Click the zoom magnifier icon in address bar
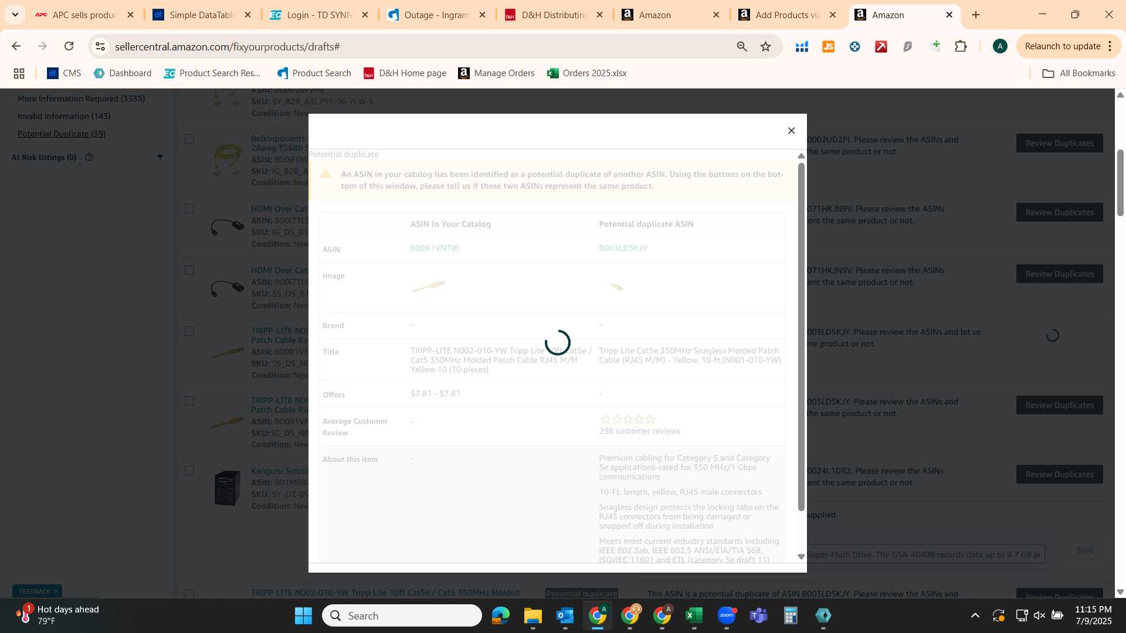Screen dimensions: 1126x633 tap(742, 46)
